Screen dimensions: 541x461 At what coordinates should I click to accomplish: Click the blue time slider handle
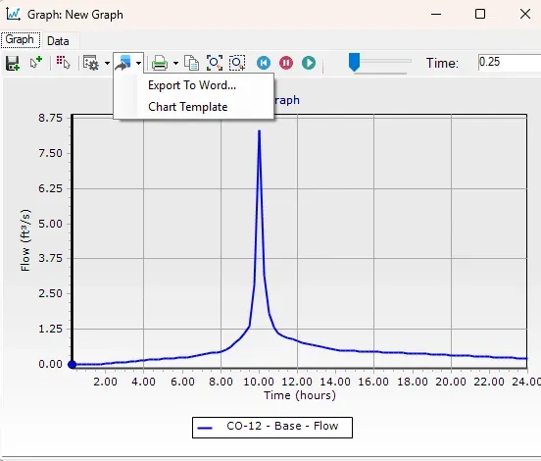tap(354, 62)
